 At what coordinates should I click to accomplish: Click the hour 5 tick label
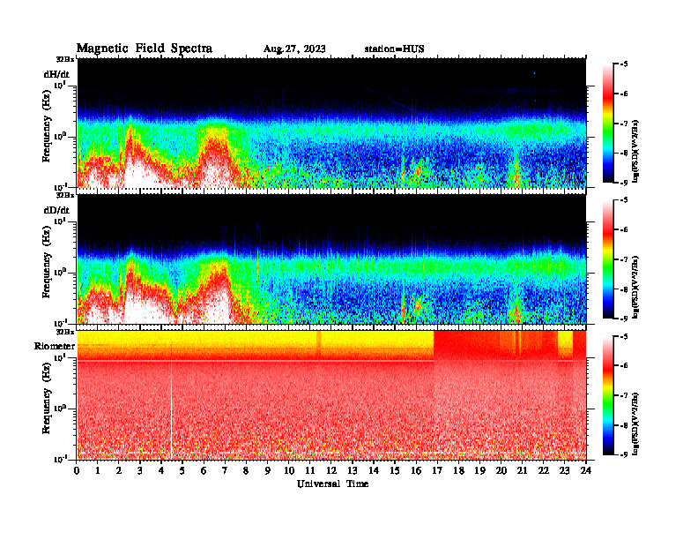tap(182, 470)
